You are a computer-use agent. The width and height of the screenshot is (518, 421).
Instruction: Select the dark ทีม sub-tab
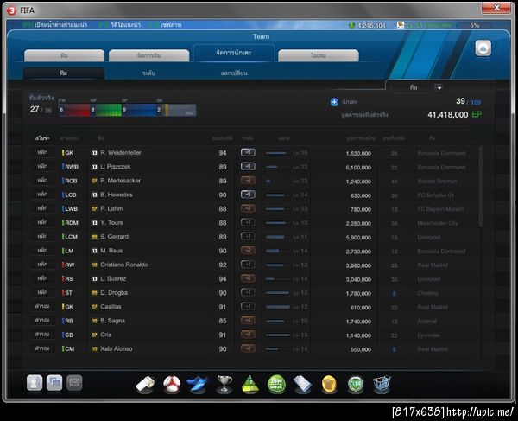tap(63, 73)
